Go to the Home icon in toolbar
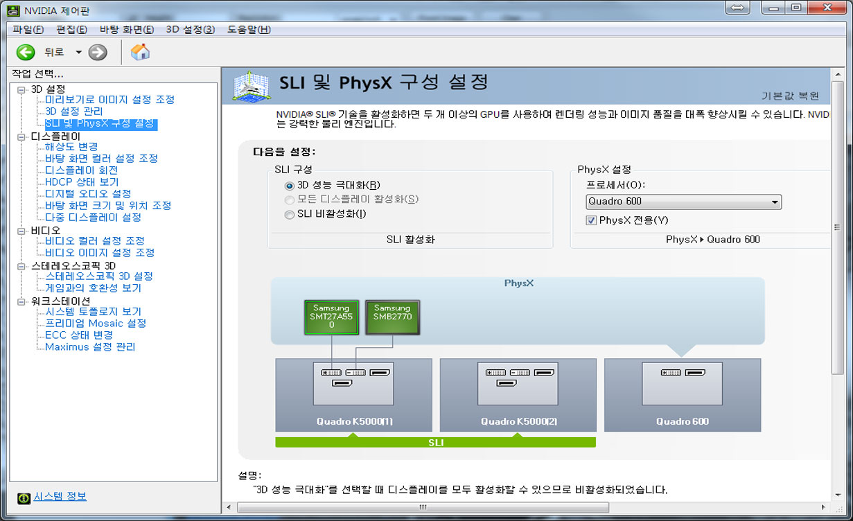Image resolution: width=853 pixels, height=521 pixels. (x=140, y=52)
